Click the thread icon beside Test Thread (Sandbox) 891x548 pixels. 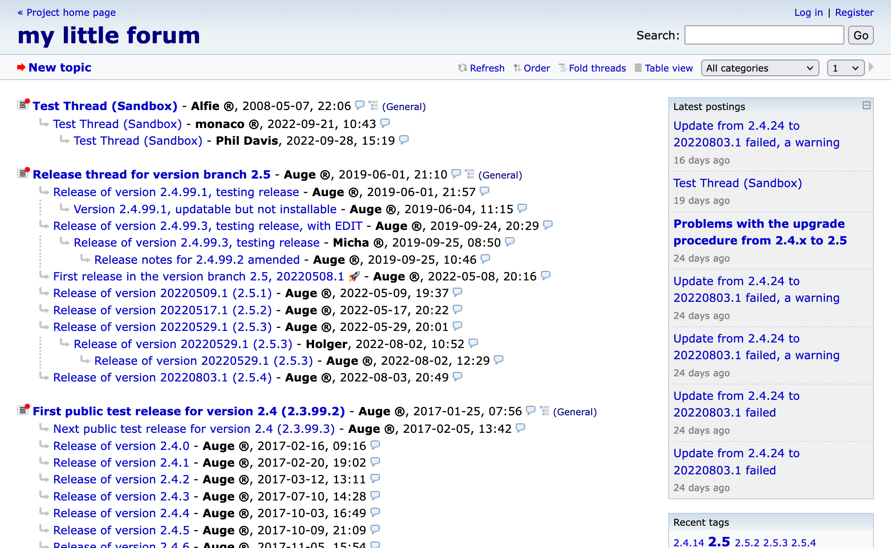tap(24, 104)
